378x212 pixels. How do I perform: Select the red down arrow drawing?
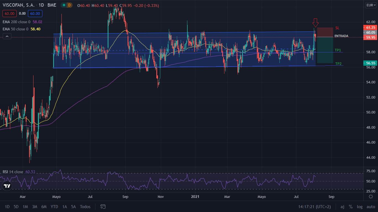[316, 22]
